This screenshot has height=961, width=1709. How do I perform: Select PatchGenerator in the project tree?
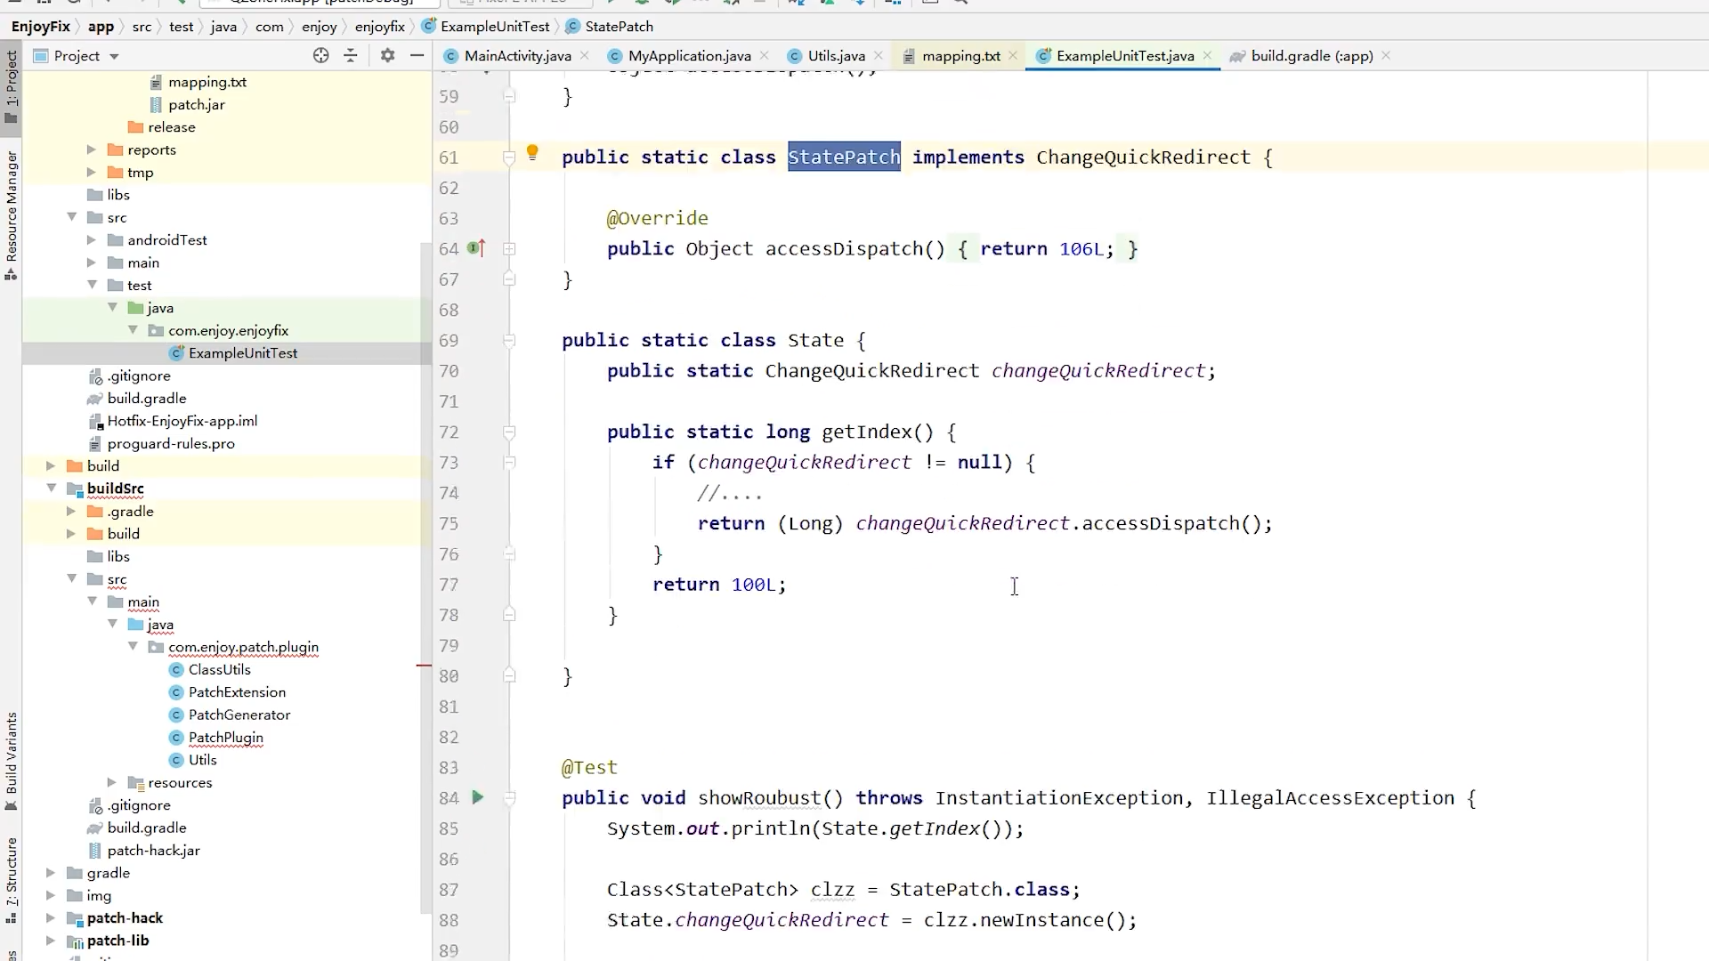[x=239, y=715]
